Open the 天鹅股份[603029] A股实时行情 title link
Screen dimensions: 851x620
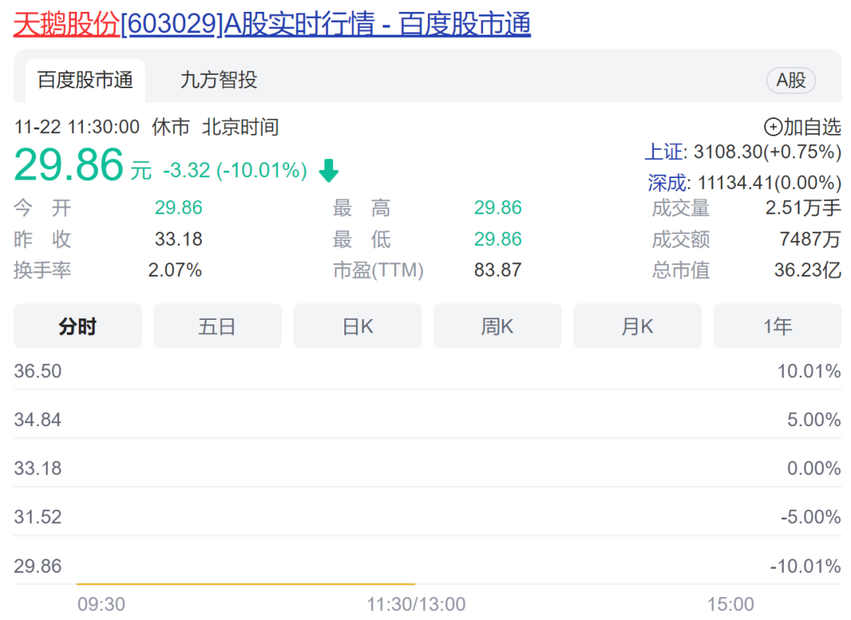pyautogui.click(x=272, y=24)
